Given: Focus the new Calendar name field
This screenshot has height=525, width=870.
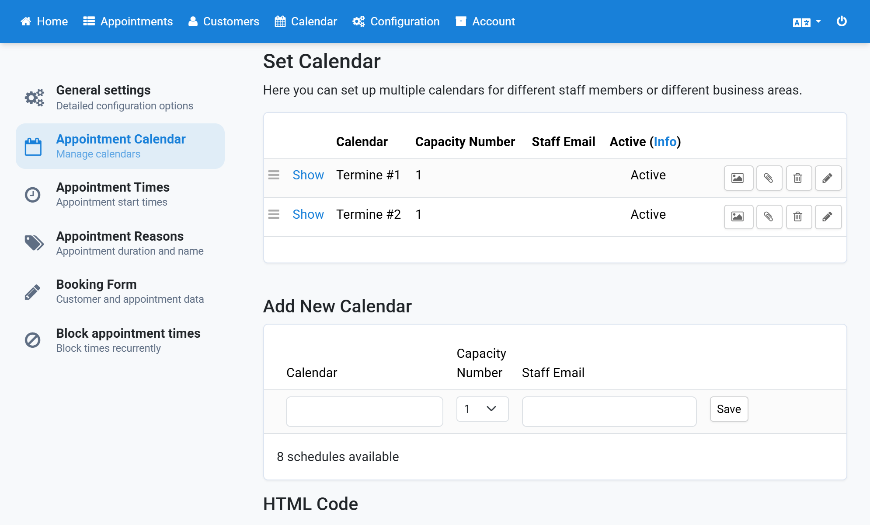Looking at the screenshot, I should 365,412.
